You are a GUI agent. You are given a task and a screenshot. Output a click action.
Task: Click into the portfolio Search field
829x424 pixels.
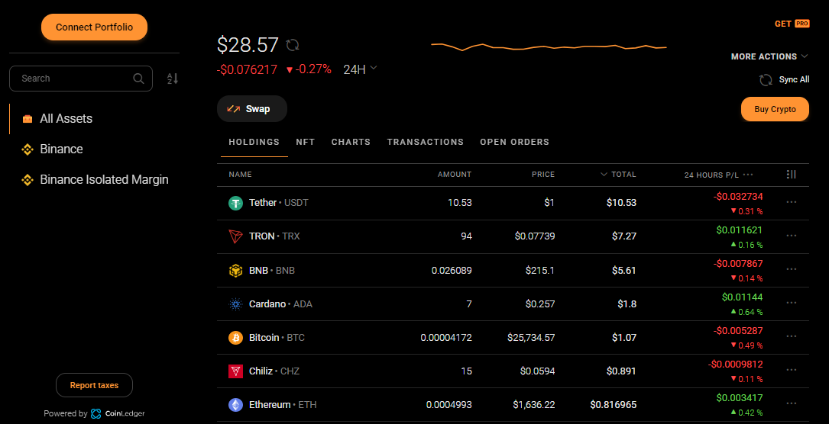click(x=81, y=79)
